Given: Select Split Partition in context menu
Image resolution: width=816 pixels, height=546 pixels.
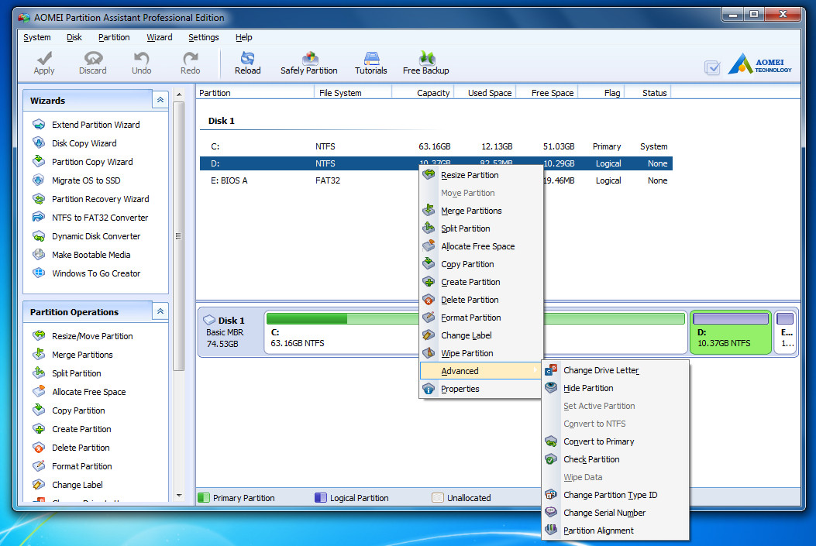Looking at the screenshot, I should (x=465, y=228).
